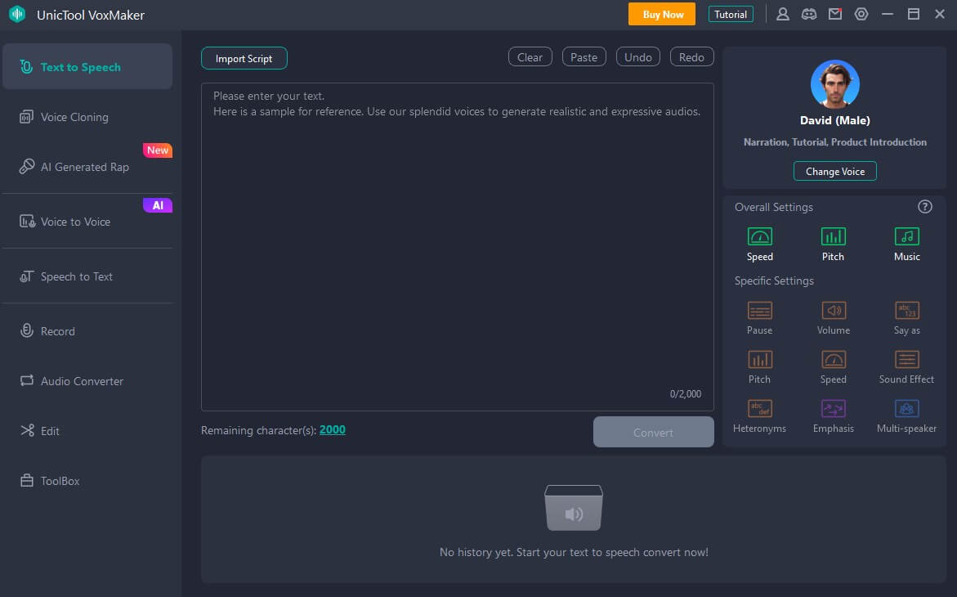957x597 pixels.
Task: Insert a Pause using the Pause icon
Action: point(759,311)
